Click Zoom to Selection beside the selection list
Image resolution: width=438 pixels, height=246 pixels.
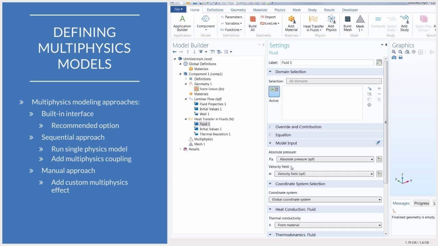point(369,105)
